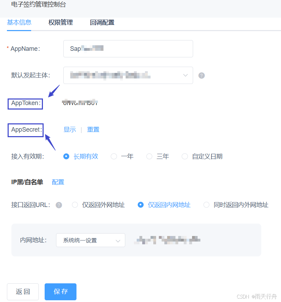
Task: Open 配置 under IP黑/白名单
Action: pos(58,182)
